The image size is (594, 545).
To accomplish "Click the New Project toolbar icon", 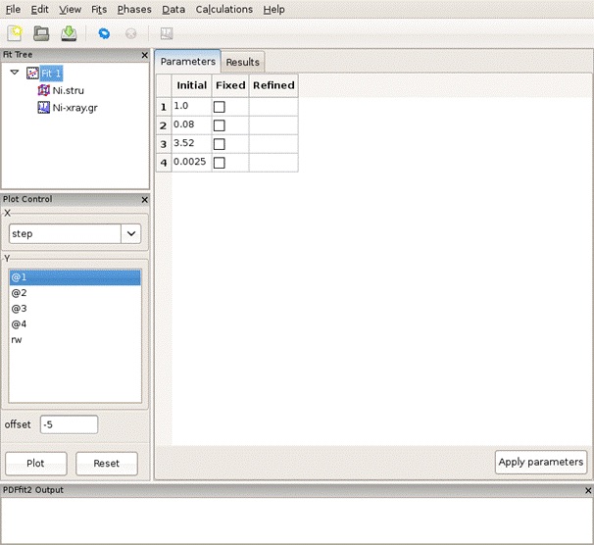I will tap(16, 33).
